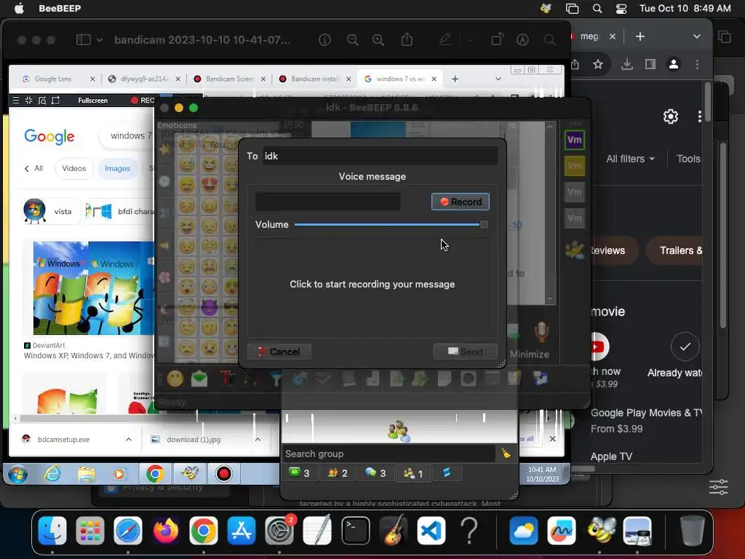This screenshot has width=745, height=559.
Task: Open Spotlight search in macOS menu bar
Action: coord(597,9)
